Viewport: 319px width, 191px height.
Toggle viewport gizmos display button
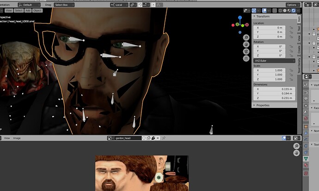pyautogui.click(x=254, y=11)
